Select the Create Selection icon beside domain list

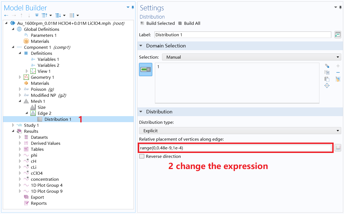(327, 66)
